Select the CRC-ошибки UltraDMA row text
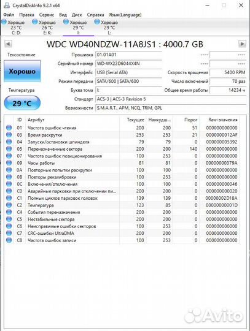Viewport: 250px width, 331px height. point(51,233)
